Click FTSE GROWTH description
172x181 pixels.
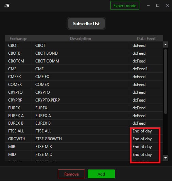tap(49, 139)
